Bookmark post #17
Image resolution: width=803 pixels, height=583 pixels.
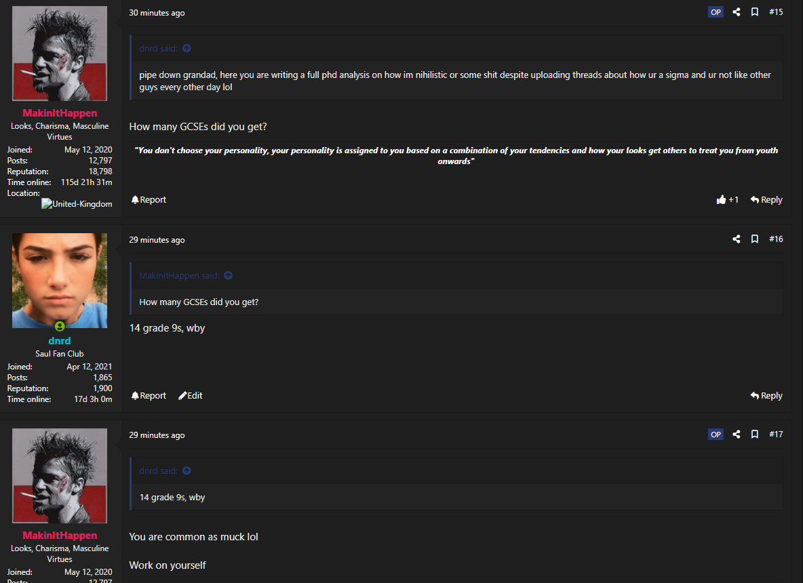pos(754,434)
